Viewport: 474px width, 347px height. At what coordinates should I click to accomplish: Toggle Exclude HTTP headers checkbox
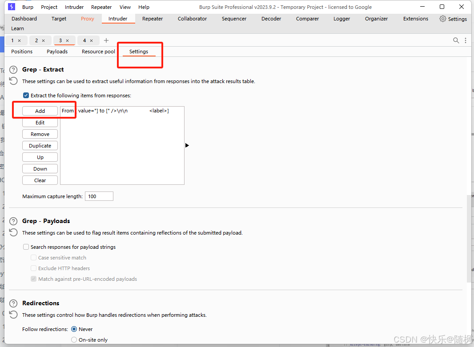pyautogui.click(x=33, y=268)
